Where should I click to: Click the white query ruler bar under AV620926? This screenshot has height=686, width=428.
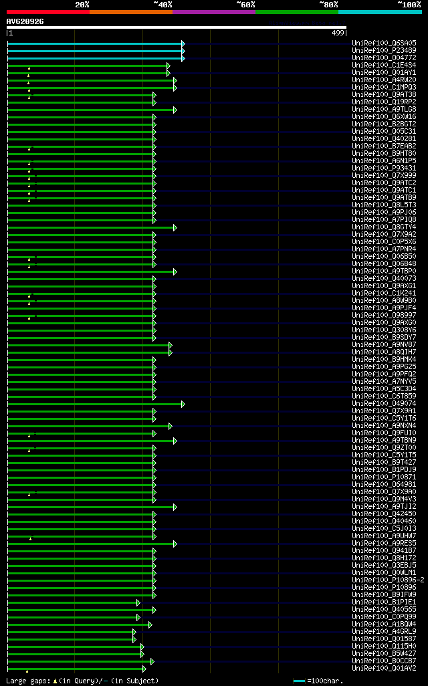(x=177, y=27)
